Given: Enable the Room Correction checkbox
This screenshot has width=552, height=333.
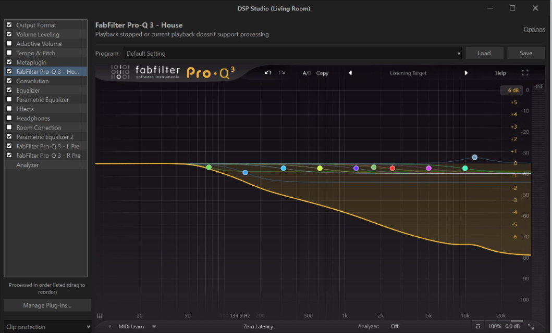Looking at the screenshot, I should [9, 127].
